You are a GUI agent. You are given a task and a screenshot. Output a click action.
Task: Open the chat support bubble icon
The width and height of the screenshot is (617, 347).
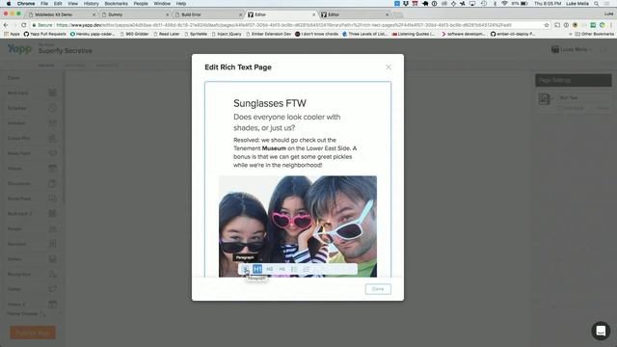[x=601, y=331]
